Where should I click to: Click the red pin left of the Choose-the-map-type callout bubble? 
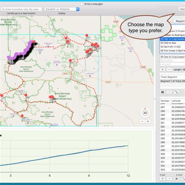pos(87,35)
